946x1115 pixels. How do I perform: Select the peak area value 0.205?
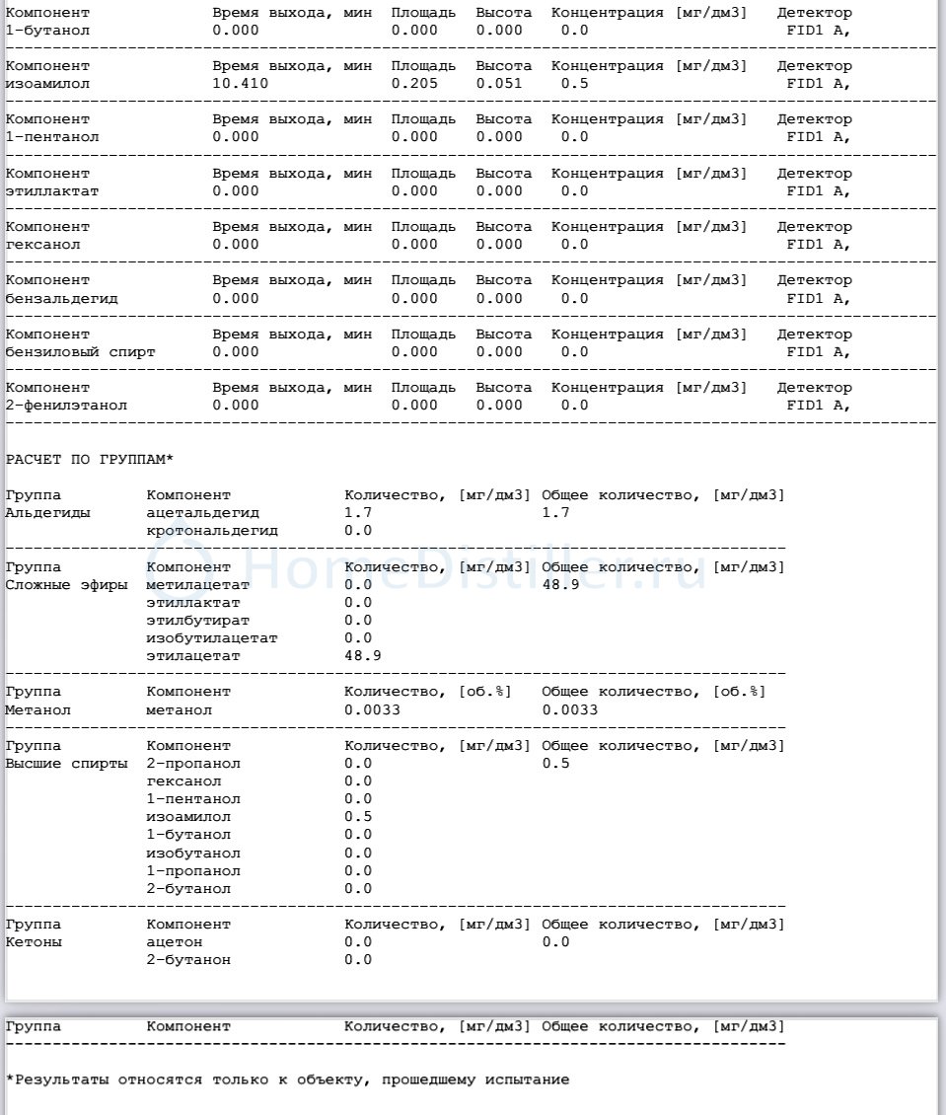pos(414,84)
